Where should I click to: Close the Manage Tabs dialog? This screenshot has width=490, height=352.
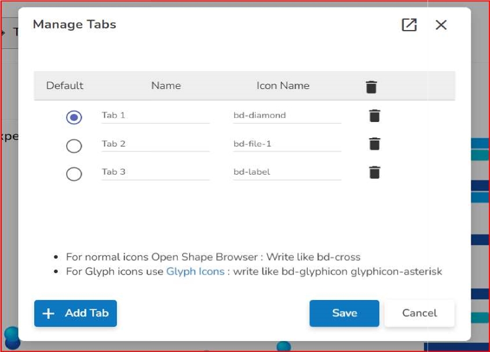pos(441,25)
